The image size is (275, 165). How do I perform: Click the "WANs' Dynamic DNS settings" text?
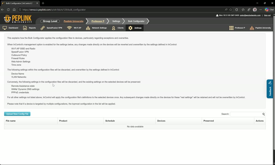(x=25, y=89)
